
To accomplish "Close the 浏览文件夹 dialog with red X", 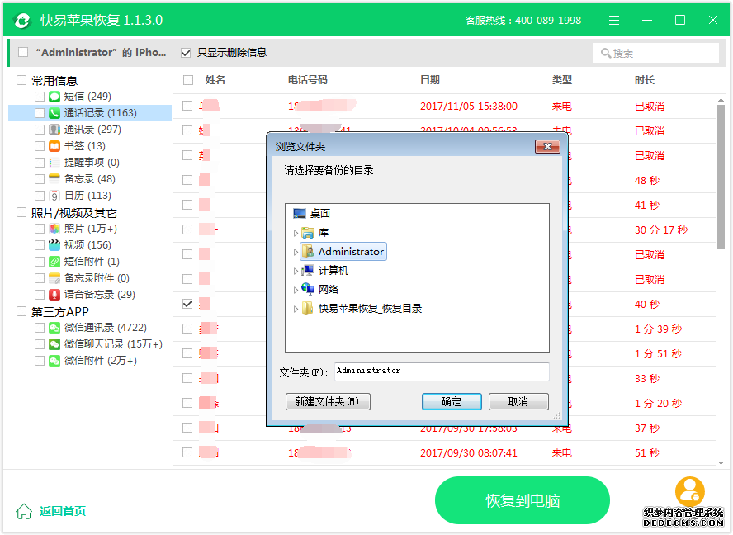I will (x=547, y=146).
